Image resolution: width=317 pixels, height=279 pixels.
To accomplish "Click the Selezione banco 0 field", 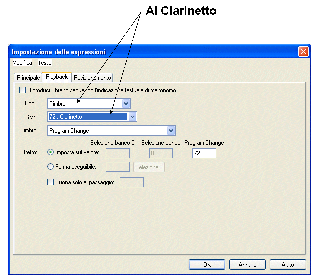I will 118,153.
